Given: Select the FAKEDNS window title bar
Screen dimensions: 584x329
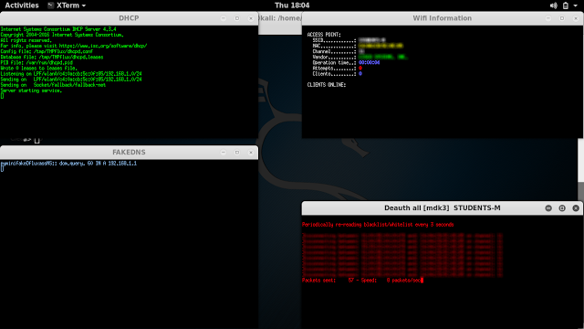Looking at the screenshot, I should coord(129,153).
